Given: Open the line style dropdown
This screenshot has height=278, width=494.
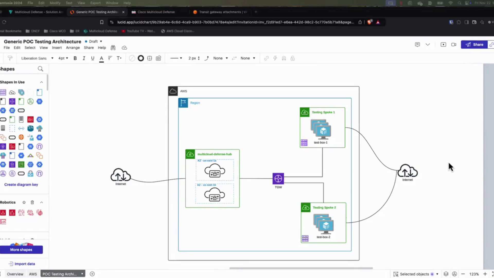Looking at the screenshot, I should tap(176, 58).
